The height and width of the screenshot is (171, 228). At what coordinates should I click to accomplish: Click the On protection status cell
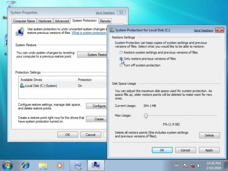pyautogui.click(x=80, y=86)
